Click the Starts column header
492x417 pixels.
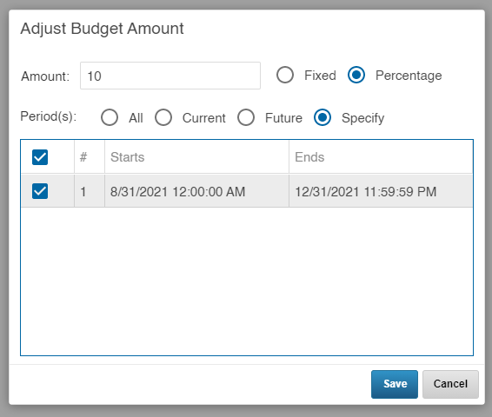click(x=196, y=156)
